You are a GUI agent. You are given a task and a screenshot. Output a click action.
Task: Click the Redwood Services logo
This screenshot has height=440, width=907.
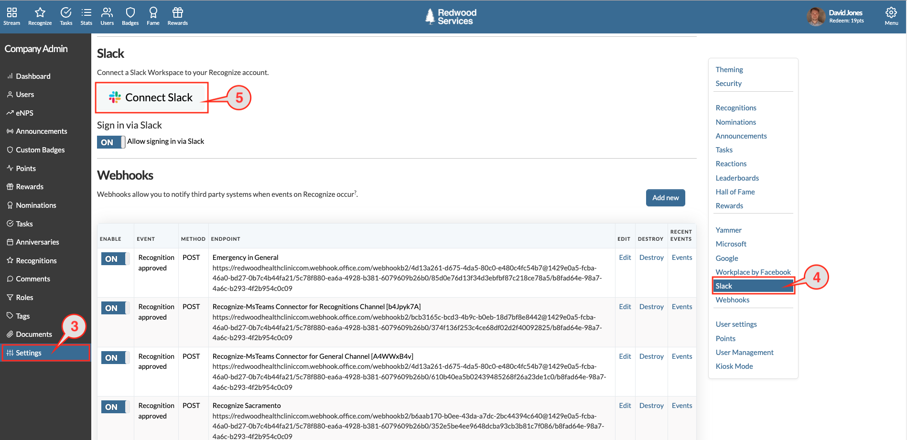pos(451,17)
